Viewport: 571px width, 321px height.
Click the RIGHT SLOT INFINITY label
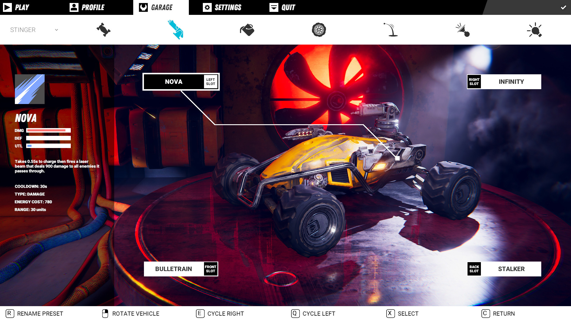pyautogui.click(x=504, y=81)
